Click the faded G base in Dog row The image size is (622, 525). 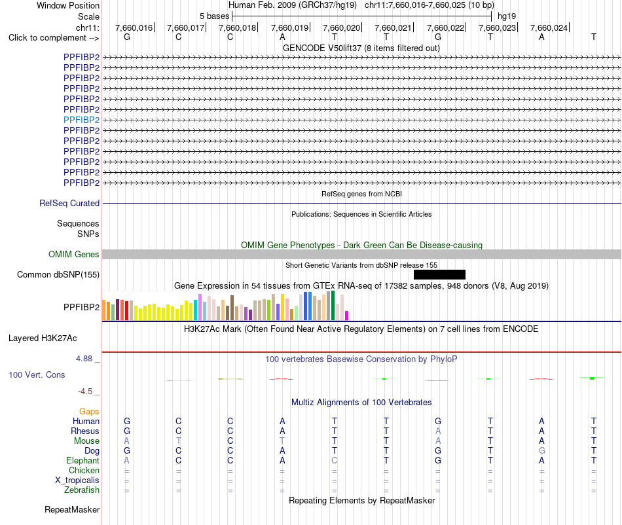pyautogui.click(x=542, y=451)
